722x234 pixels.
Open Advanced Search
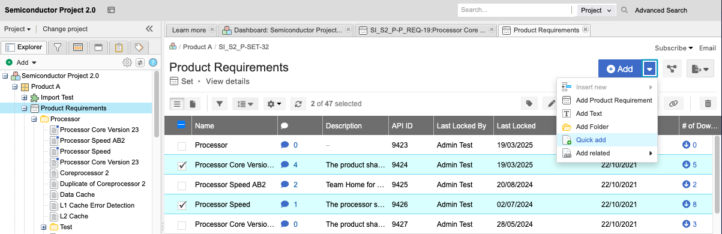pos(661,10)
